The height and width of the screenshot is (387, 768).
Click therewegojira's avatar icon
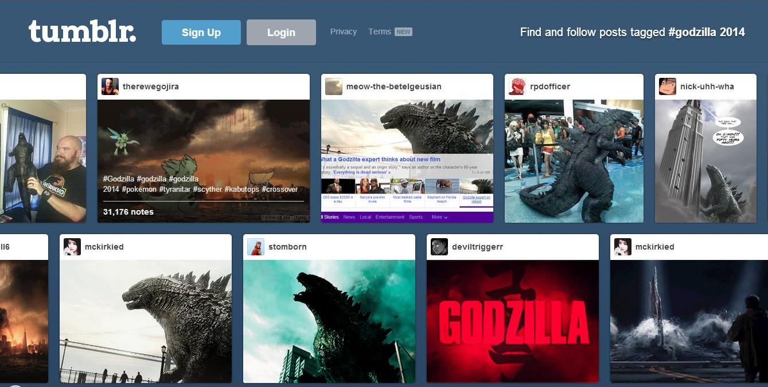point(110,86)
